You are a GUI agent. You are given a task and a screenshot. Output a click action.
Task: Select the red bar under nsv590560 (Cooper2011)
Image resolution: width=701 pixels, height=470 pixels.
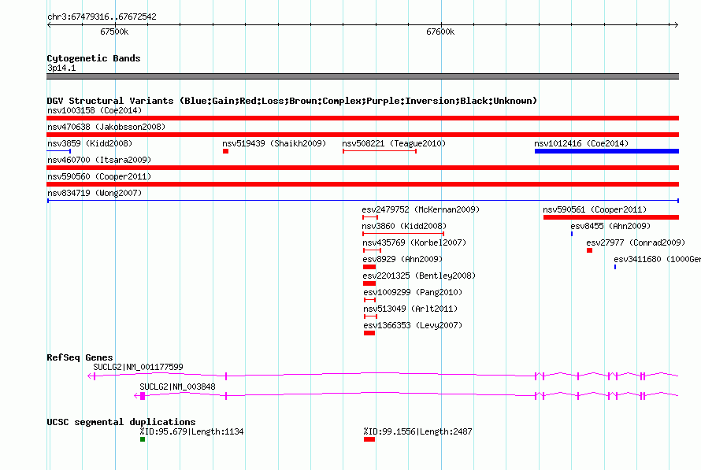(362, 184)
